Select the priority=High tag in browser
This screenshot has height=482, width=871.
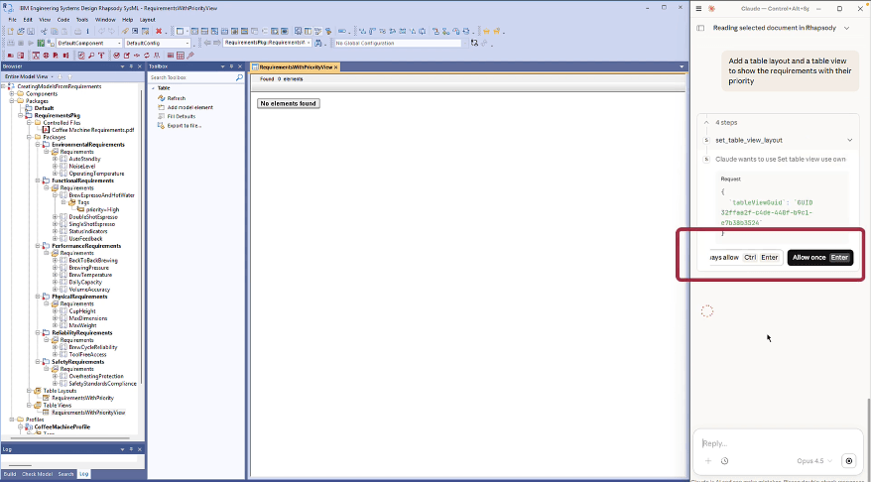pyautogui.click(x=103, y=209)
